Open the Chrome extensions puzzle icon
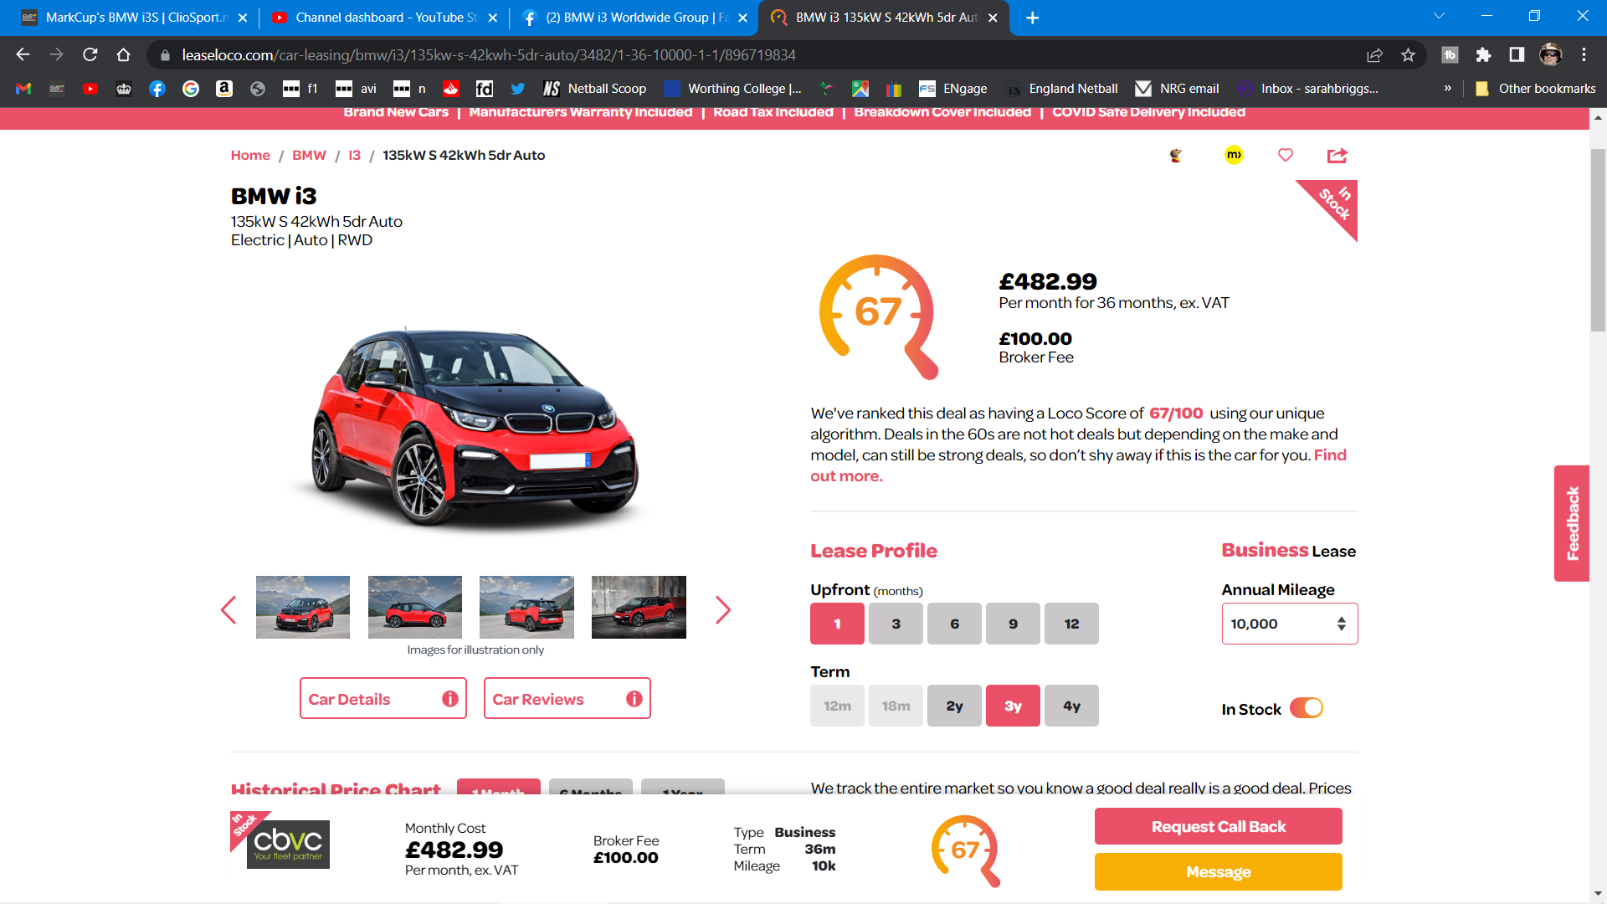This screenshot has width=1607, height=904. pos(1483,55)
